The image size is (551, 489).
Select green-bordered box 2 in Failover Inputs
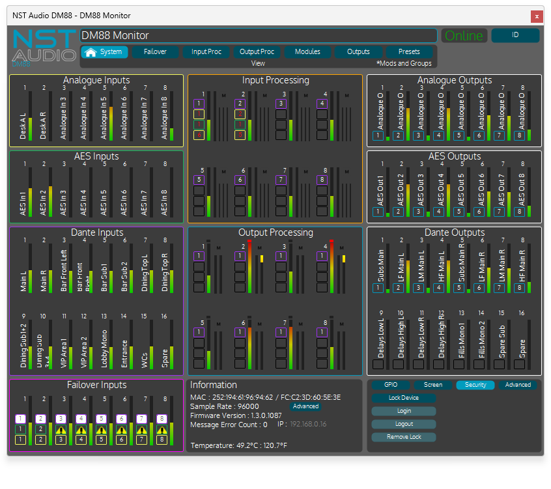(x=41, y=429)
